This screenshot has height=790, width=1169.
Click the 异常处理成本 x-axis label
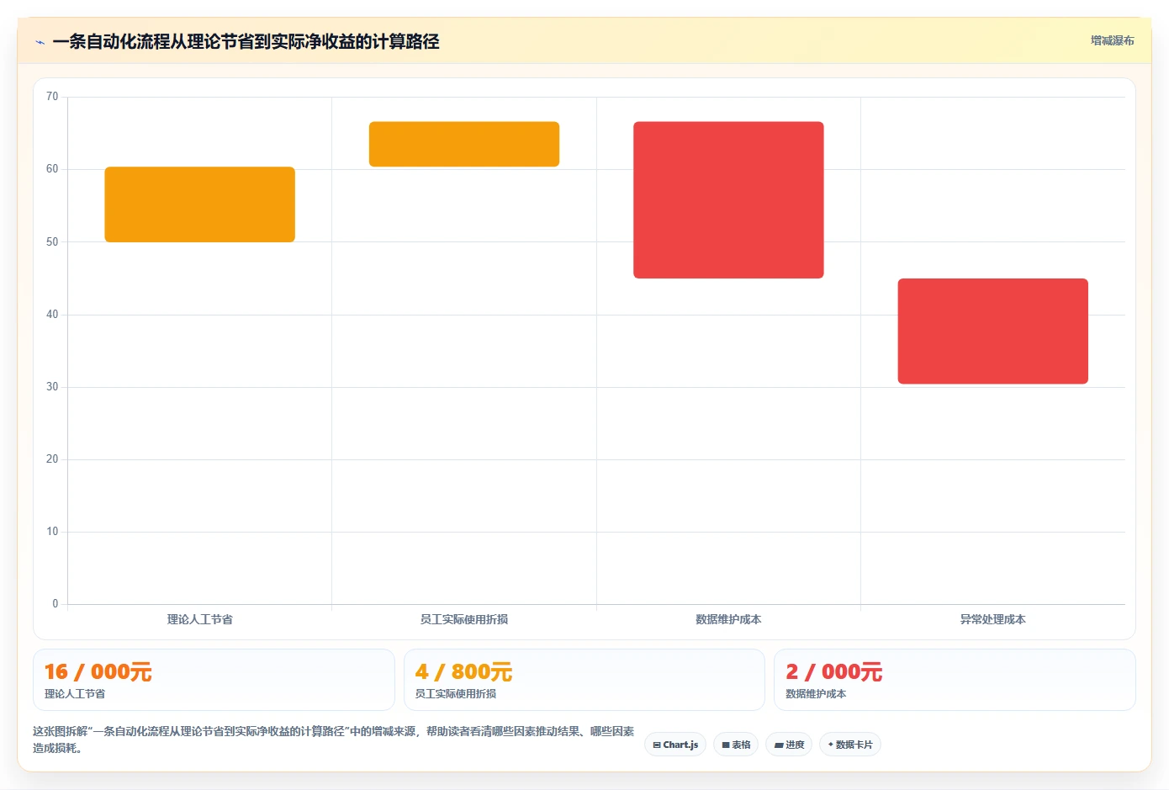coord(993,619)
